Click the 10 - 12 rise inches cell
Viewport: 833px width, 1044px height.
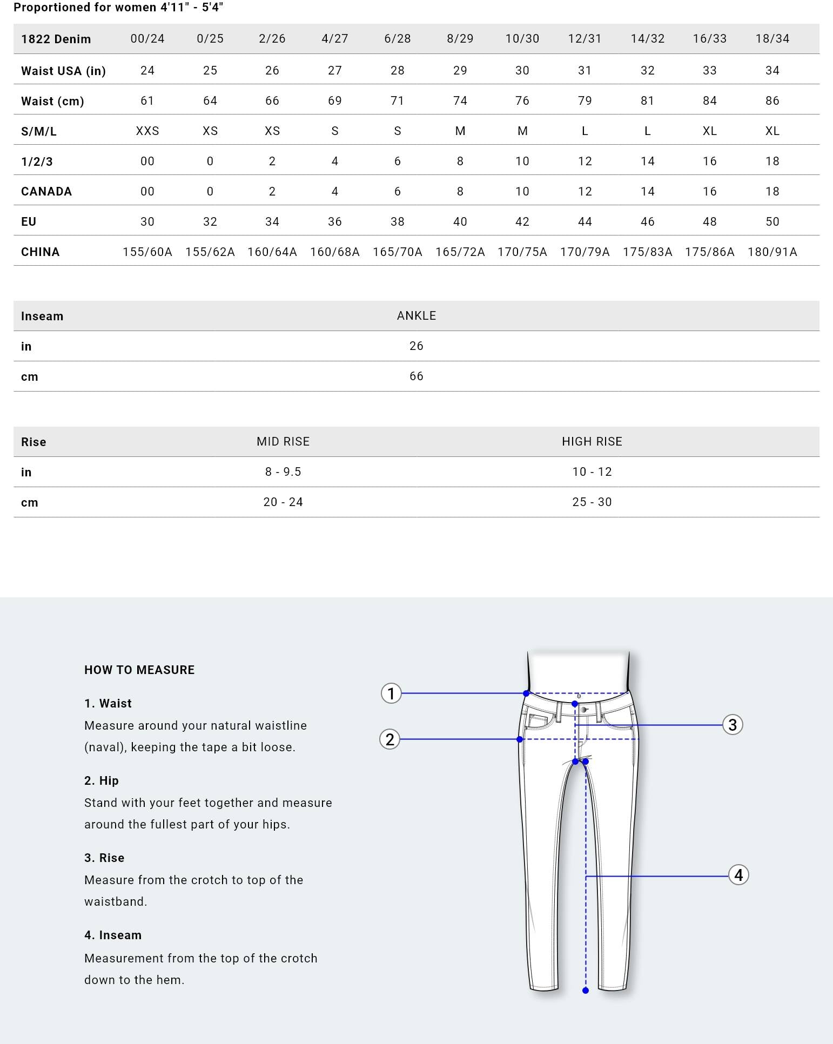point(592,472)
